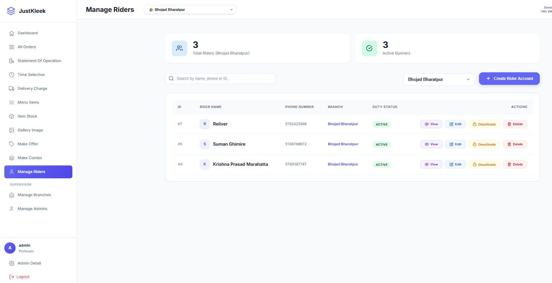View rider Reliver details
552x283 pixels.
point(431,124)
